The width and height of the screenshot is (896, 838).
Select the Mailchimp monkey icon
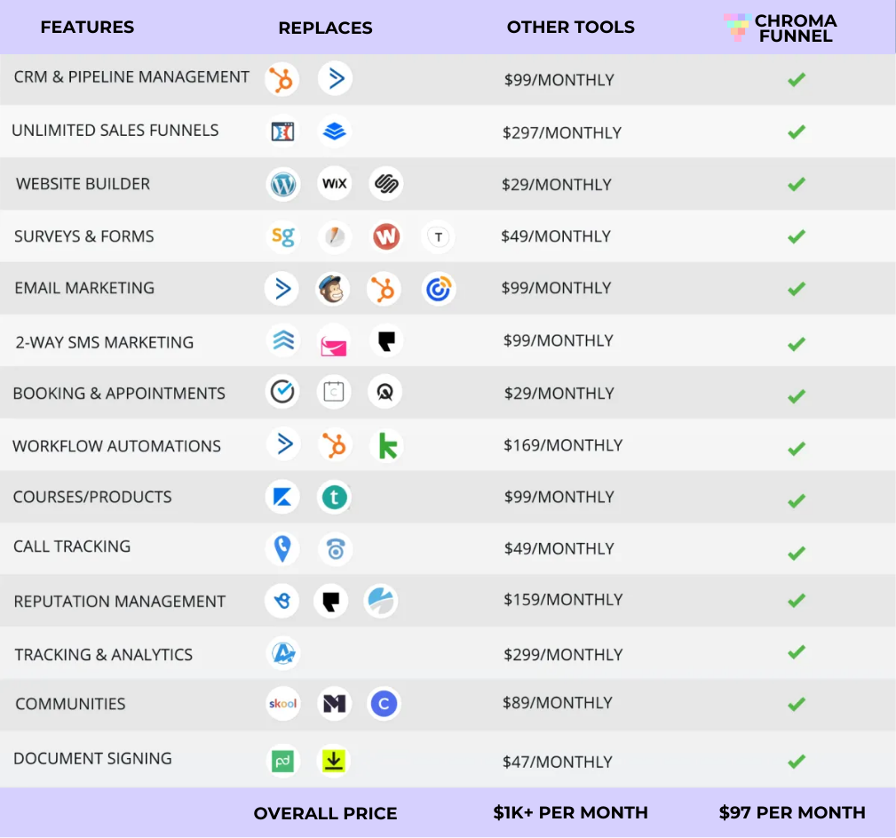[334, 289]
